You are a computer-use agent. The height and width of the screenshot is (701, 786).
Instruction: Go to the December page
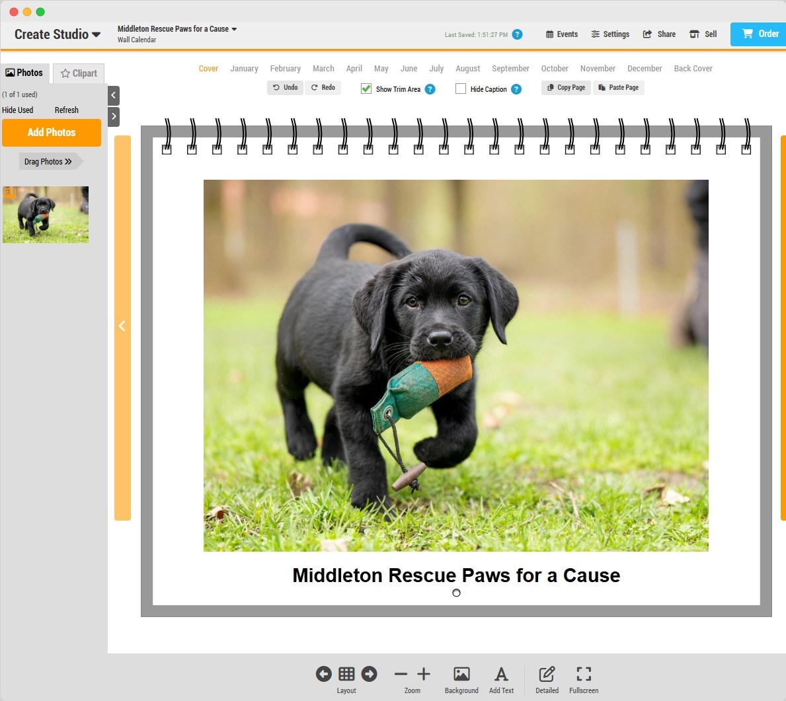(644, 69)
